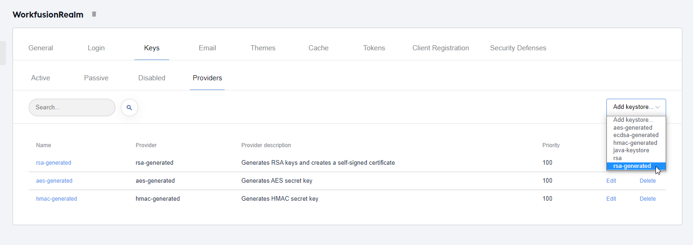Show the Passive keys sub-tab
Image resolution: width=693 pixels, height=245 pixels.
coord(96,78)
